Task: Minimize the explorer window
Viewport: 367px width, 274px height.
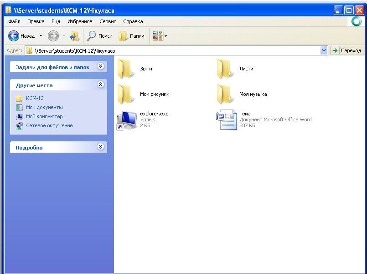Action: point(338,10)
